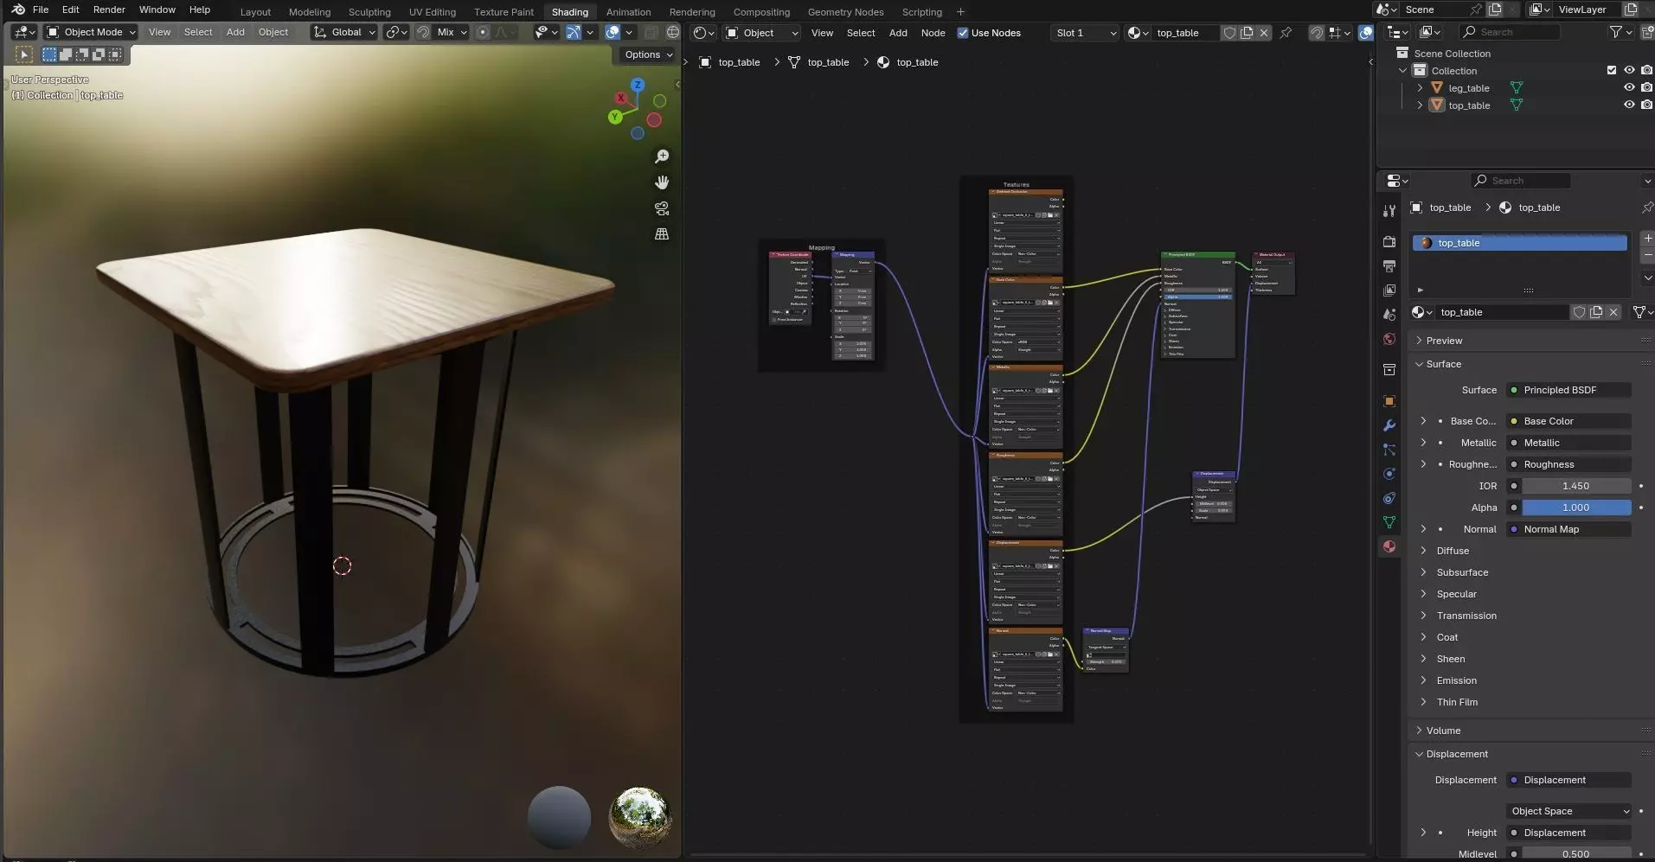
Task: Unlink top_table material in node editor header
Action: (1264, 33)
